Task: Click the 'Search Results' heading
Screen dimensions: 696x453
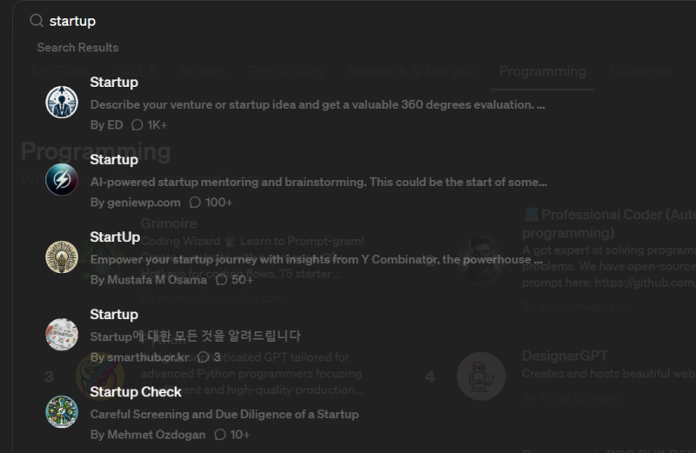Action: coord(77,48)
